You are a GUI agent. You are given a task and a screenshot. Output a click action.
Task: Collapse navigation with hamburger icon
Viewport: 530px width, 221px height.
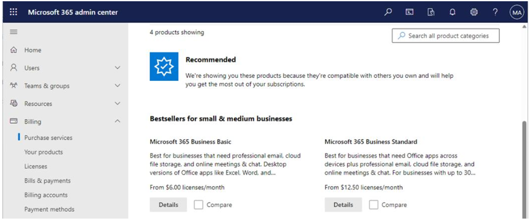pyautogui.click(x=13, y=32)
